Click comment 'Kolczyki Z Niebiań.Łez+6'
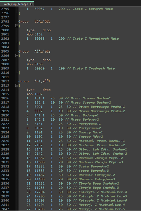 point(103,201)
